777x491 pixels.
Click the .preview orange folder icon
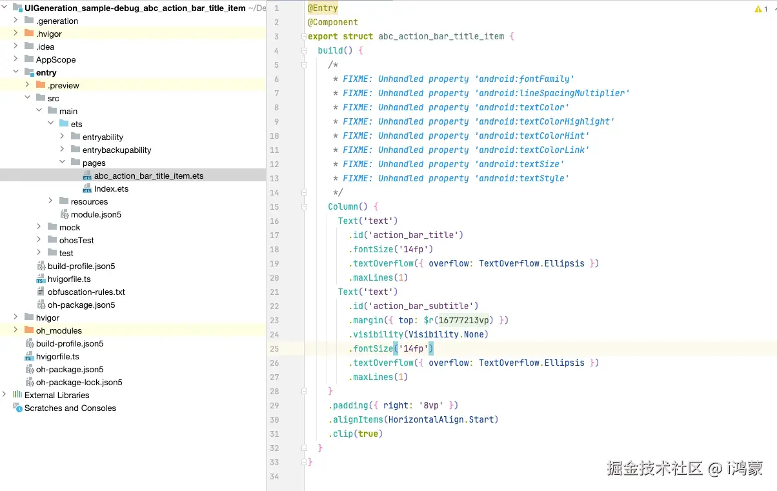[41, 85]
